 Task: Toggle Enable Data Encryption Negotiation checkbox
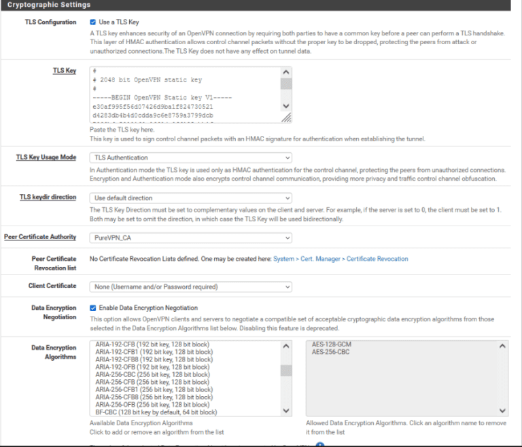pos(93,308)
